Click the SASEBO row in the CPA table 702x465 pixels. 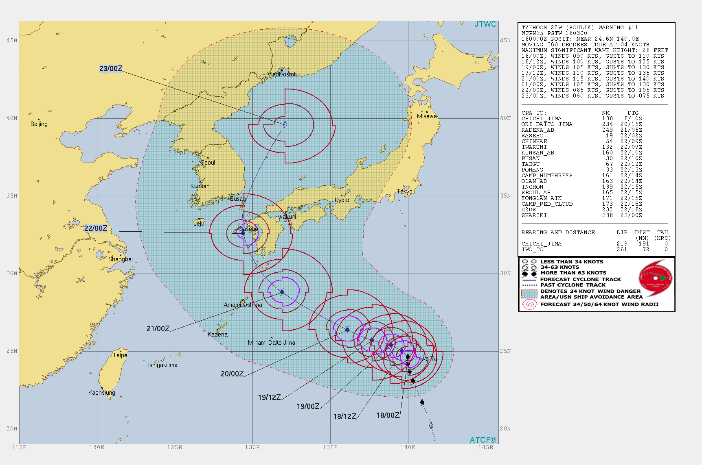click(582, 136)
